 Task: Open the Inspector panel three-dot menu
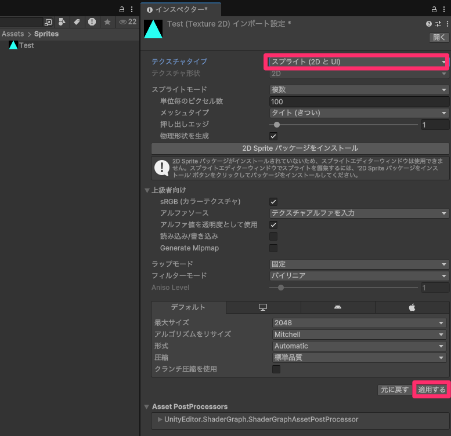coord(444,9)
